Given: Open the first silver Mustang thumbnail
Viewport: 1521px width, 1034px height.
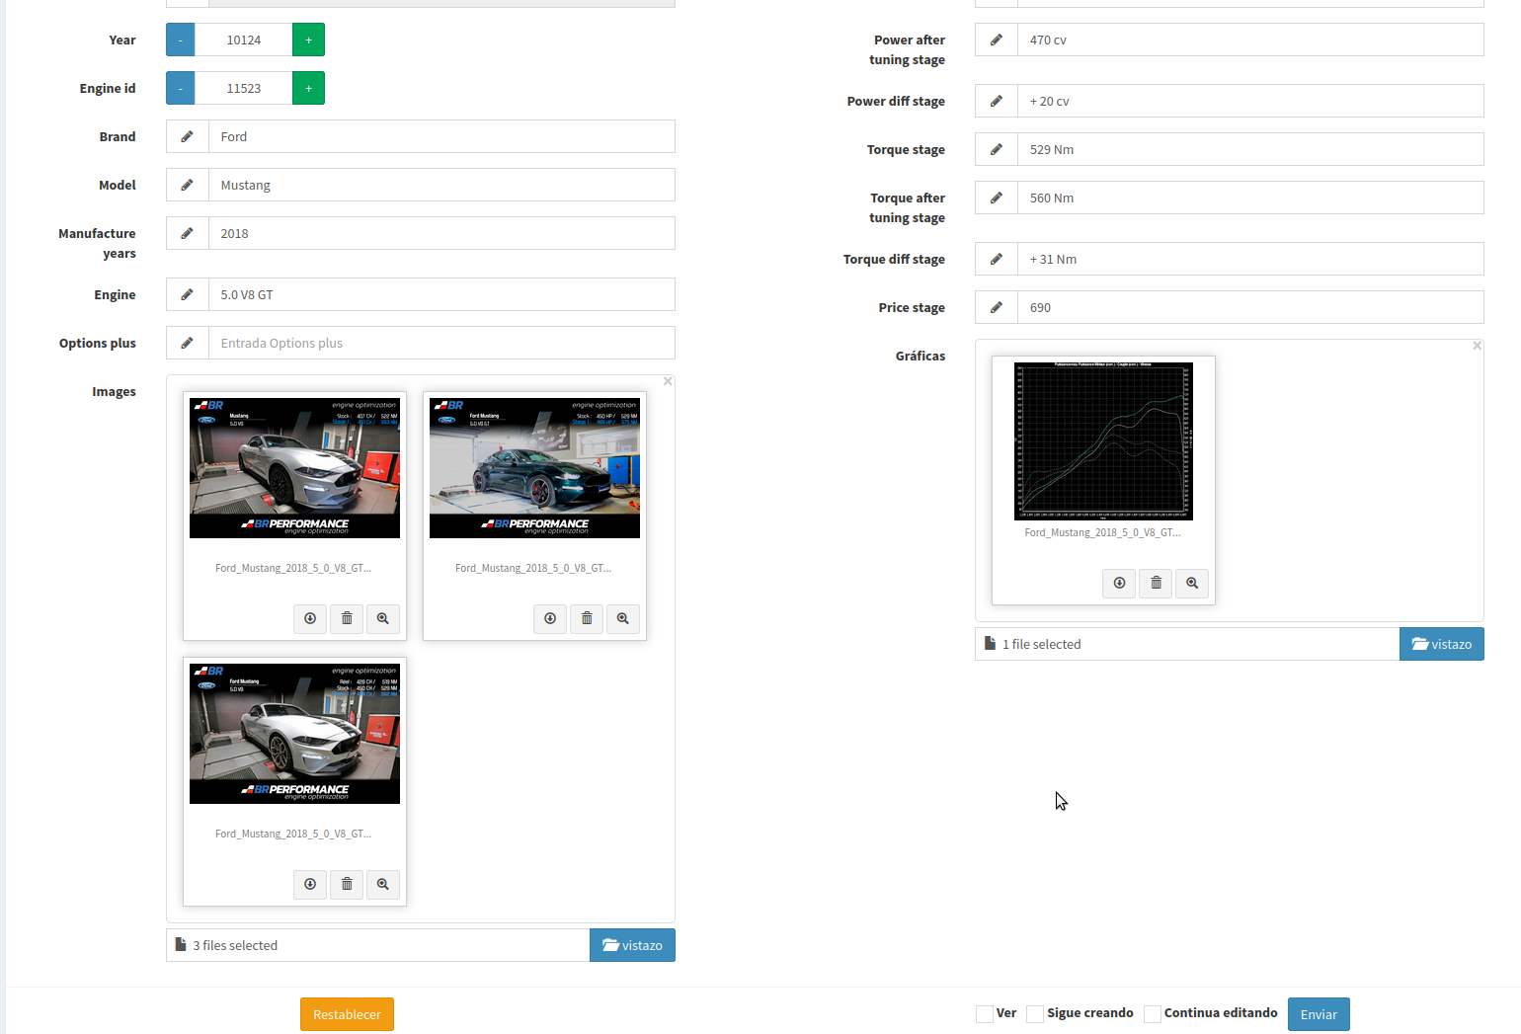Looking at the screenshot, I should pyautogui.click(x=294, y=468).
